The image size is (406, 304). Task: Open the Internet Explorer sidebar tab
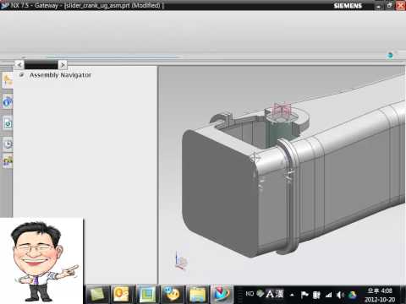(x=8, y=102)
